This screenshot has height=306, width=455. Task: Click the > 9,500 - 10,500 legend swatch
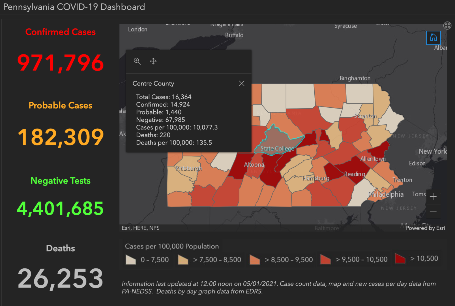325,259
